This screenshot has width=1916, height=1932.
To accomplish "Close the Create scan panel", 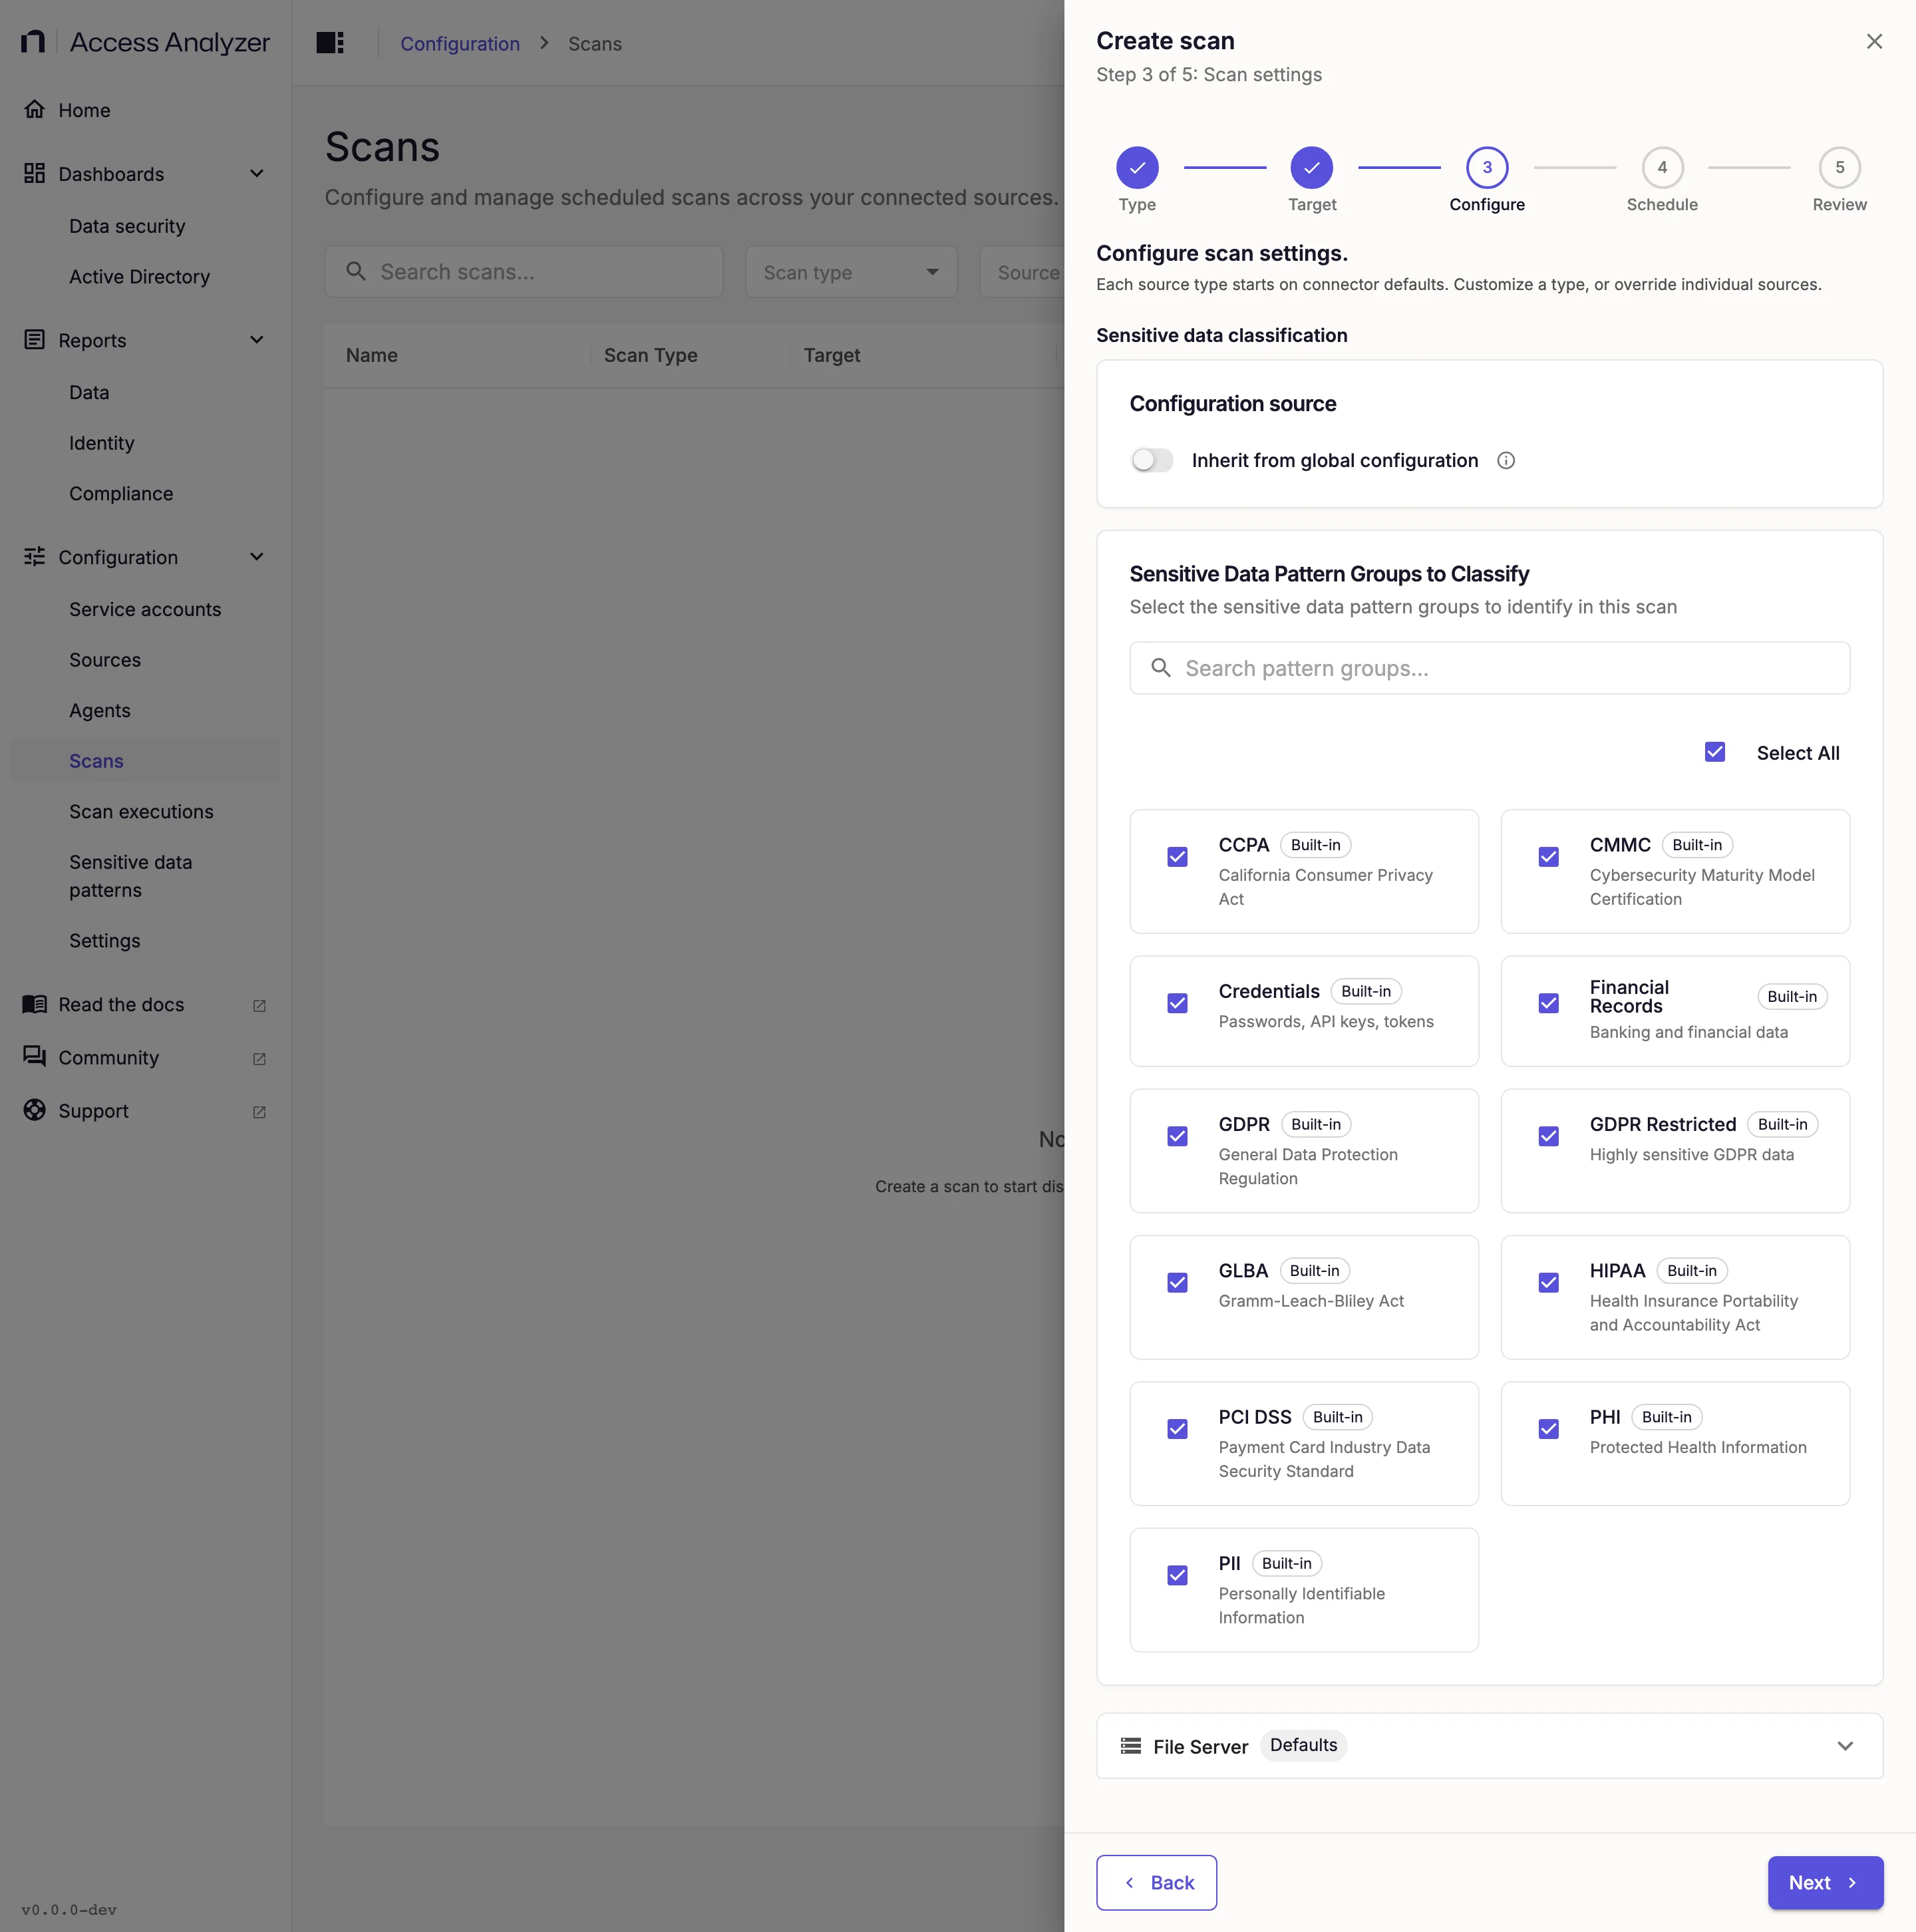I will (1874, 41).
